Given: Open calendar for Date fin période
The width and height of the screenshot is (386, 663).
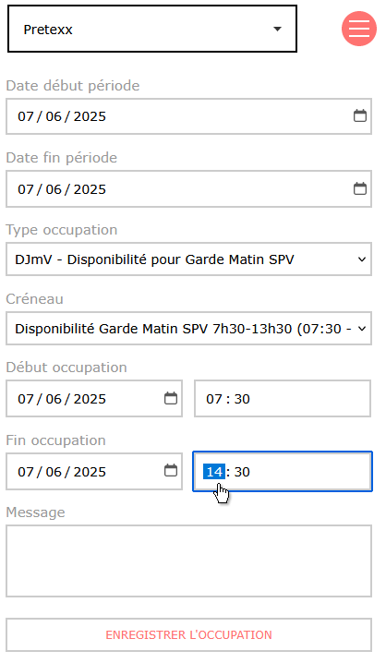Looking at the screenshot, I should (x=360, y=188).
